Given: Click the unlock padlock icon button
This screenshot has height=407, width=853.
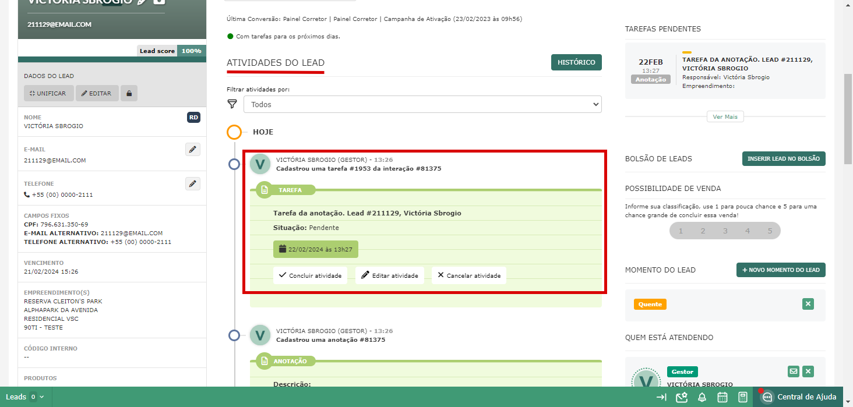Looking at the screenshot, I should tap(129, 93).
